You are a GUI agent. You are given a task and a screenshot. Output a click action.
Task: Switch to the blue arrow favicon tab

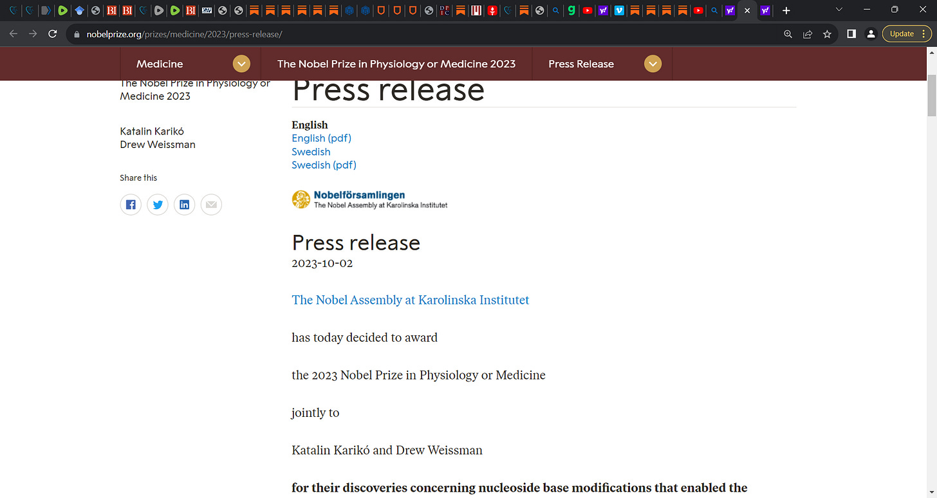point(46,10)
